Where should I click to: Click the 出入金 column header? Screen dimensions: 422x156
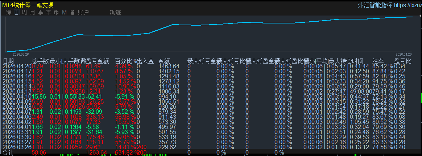(x=145, y=61)
